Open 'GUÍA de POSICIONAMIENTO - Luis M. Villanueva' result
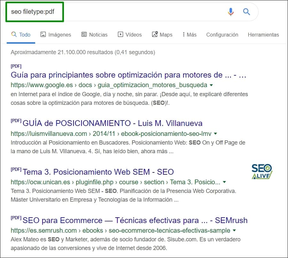288x258 pixels. coord(113,123)
